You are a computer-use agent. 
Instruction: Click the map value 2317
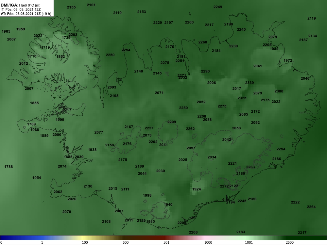click(x=302, y=233)
